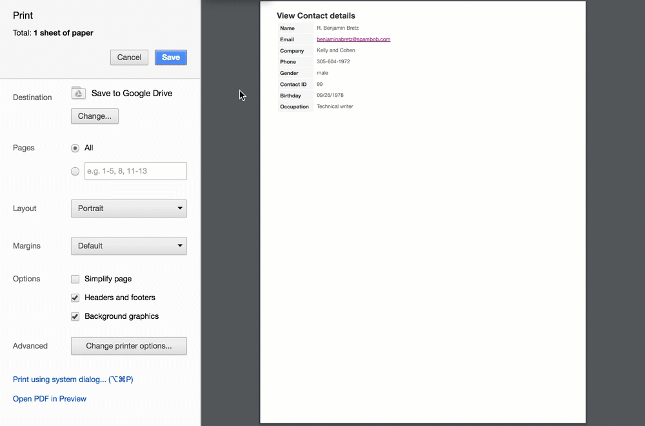The width and height of the screenshot is (645, 426).
Task: Select the custom page range radio button
Action: pyautogui.click(x=75, y=171)
